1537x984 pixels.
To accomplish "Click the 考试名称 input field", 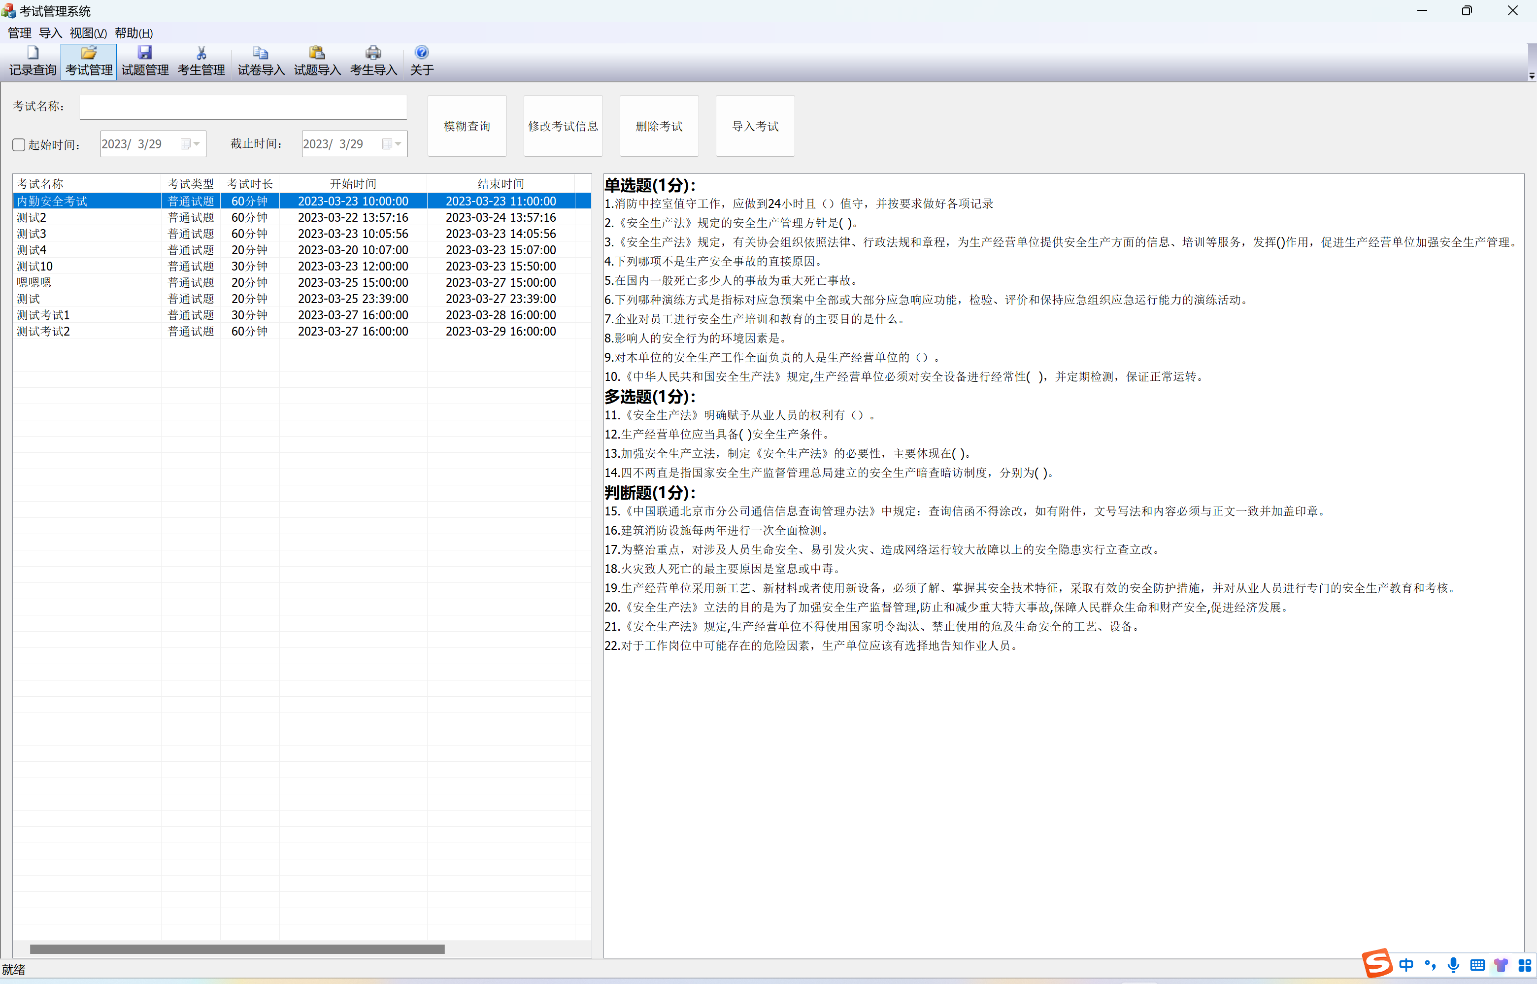I will (x=243, y=107).
